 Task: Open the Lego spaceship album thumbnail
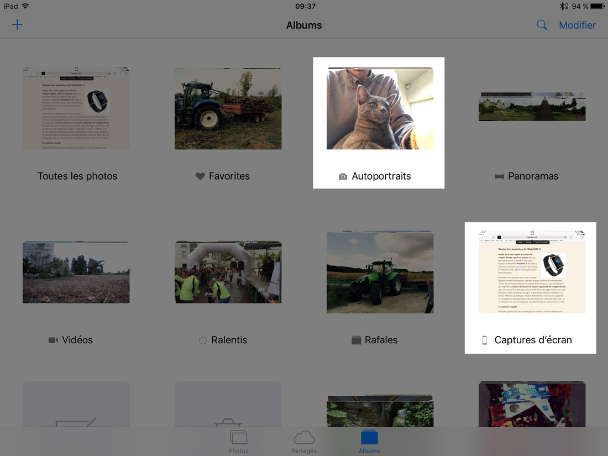pyautogui.click(x=532, y=405)
